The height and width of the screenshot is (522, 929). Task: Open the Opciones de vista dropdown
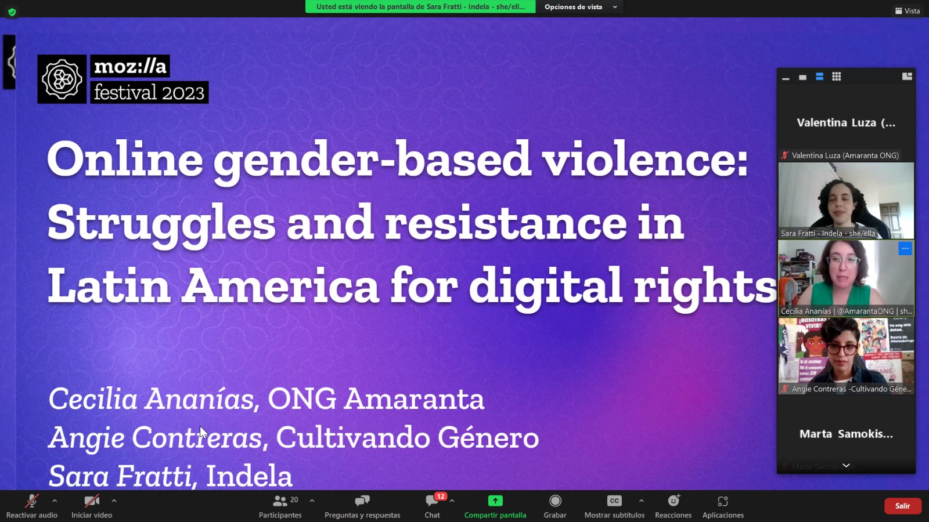point(579,7)
